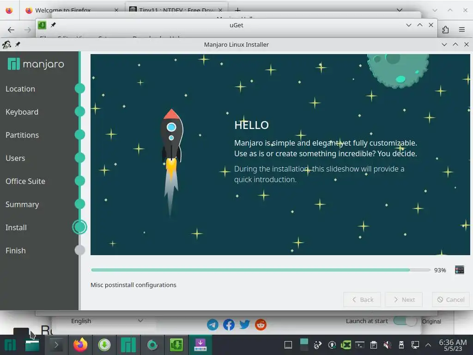473x355 pixels.
Task: Switch to the Manjaro Hello taskbar entry
Action: 128,345
